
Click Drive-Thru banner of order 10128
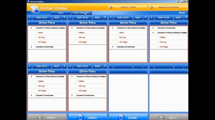(88, 23)
